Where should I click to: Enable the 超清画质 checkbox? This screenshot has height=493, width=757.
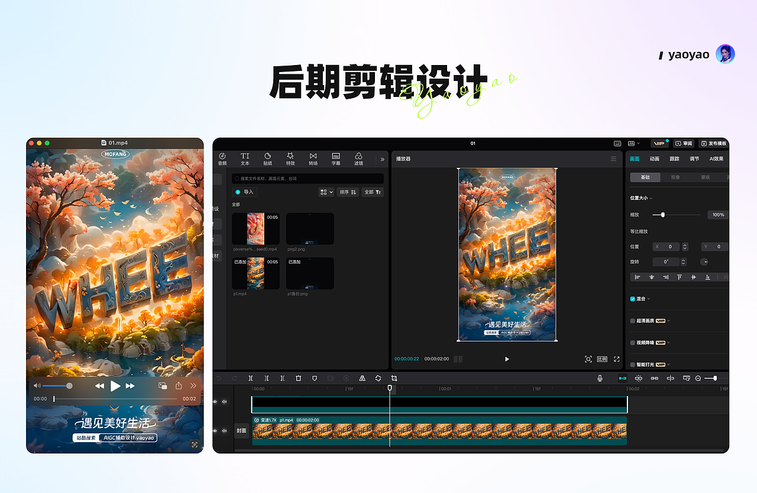(x=633, y=321)
